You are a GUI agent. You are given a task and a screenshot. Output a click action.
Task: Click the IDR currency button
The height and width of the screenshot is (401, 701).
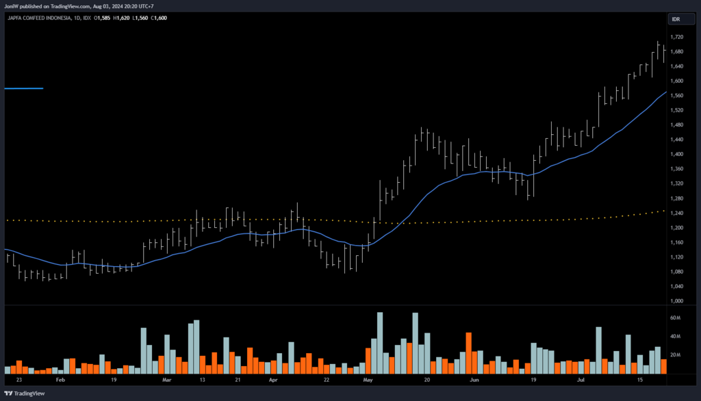(x=676, y=18)
